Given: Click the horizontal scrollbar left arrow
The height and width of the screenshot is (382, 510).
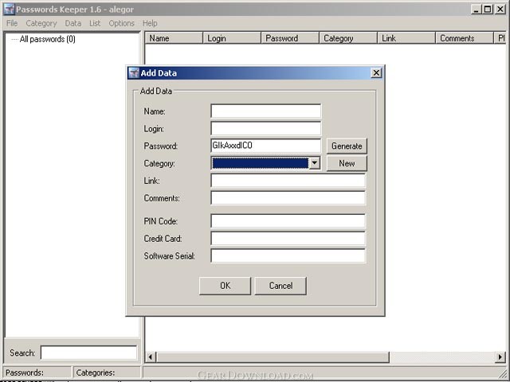Looking at the screenshot, I should tap(151, 357).
